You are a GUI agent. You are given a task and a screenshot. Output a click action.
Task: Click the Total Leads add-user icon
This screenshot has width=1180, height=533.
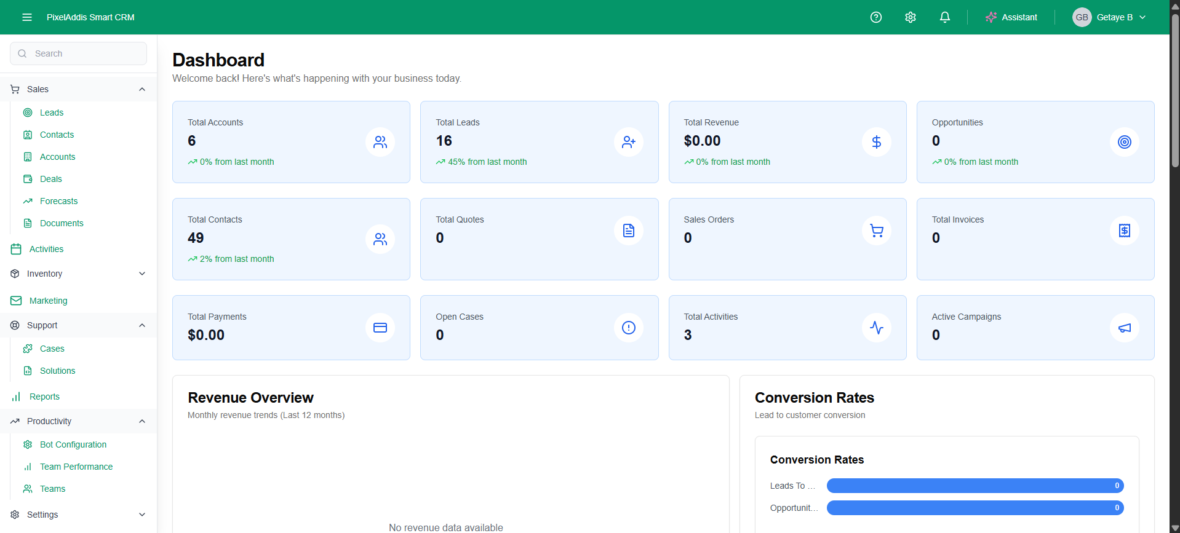click(628, 142)
